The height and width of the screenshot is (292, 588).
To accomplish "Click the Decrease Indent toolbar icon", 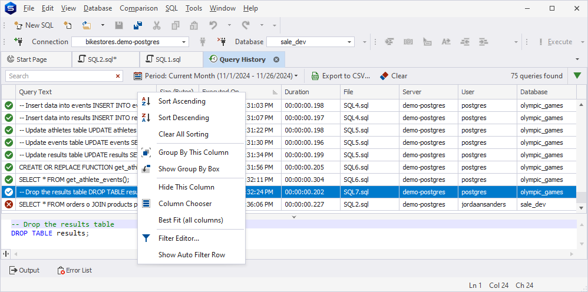I will (x=465, y=42).
